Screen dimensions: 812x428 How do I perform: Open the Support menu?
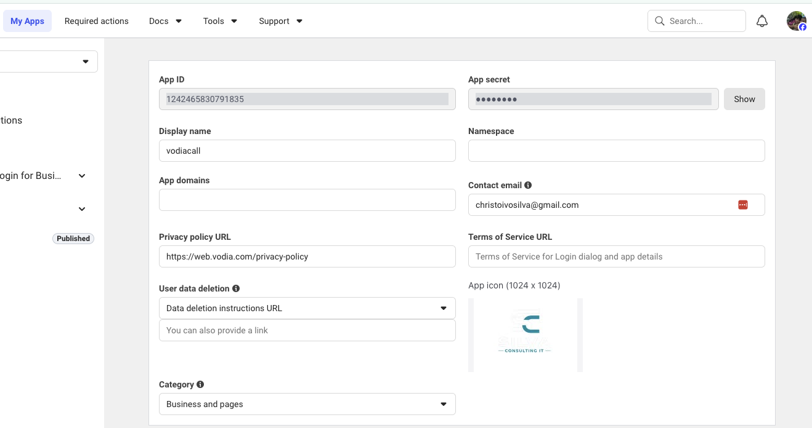click(x=280, y=21)
